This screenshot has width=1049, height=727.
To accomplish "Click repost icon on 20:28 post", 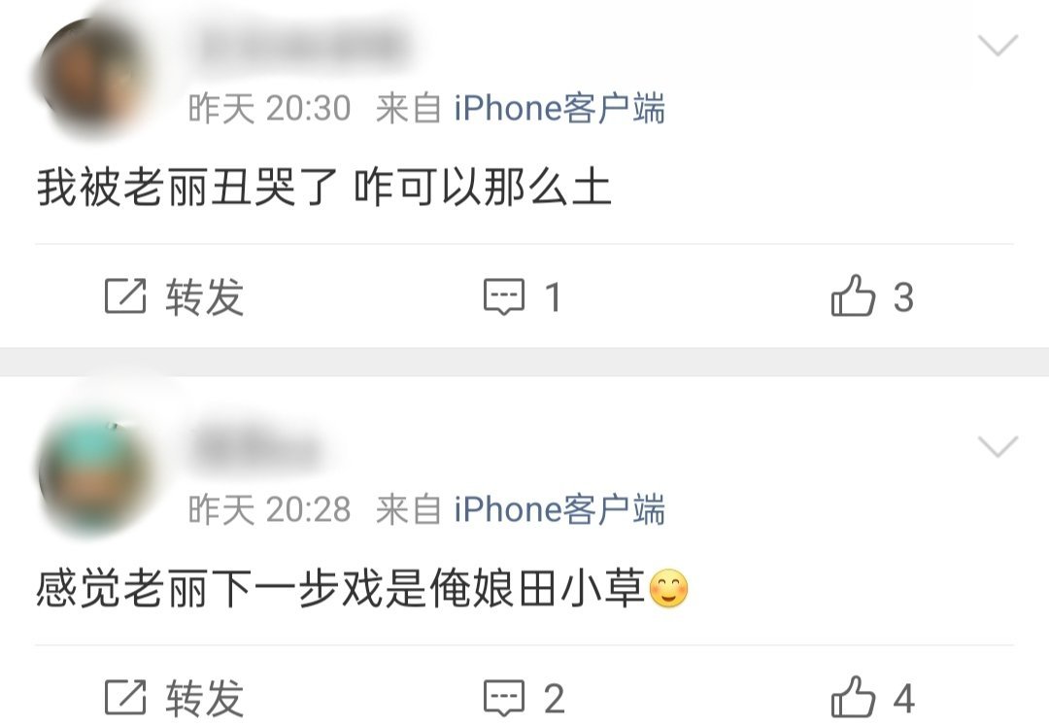I will (125, 697).
